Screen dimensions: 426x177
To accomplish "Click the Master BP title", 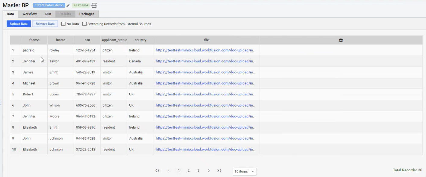I will (x=16, y=5).
